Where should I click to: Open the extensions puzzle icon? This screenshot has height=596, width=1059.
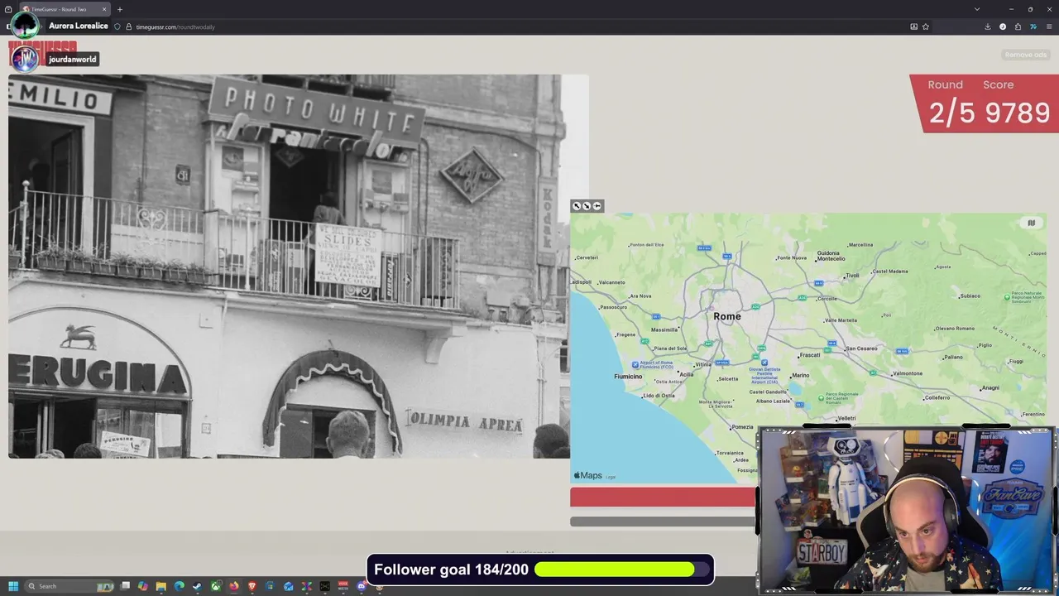pyautogui.click(x=1018, y=26)
